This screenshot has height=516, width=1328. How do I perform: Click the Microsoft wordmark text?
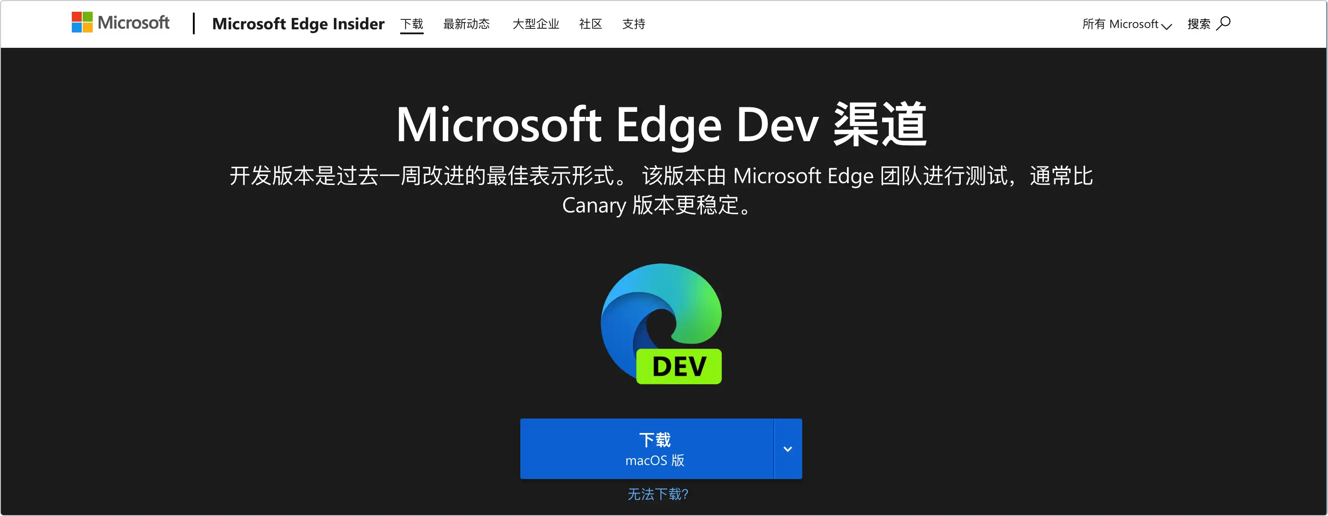point(134,23)
